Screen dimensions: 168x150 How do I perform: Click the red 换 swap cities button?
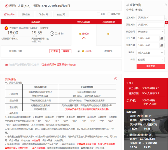click(166, 22)
